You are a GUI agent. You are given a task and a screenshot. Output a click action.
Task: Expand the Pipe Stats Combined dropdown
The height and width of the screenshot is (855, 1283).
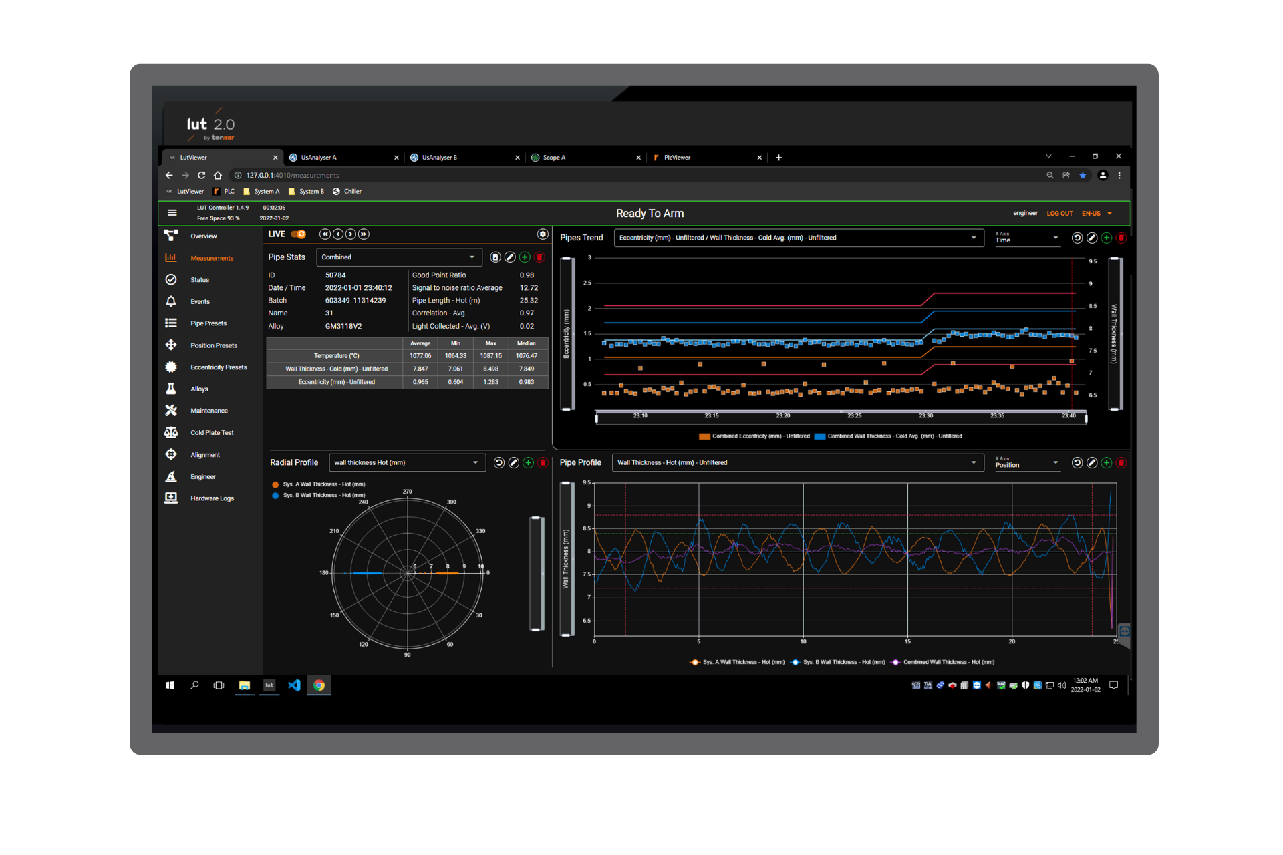(399, 257)
